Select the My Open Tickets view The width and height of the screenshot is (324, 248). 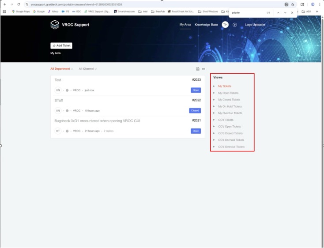point(228,93)
